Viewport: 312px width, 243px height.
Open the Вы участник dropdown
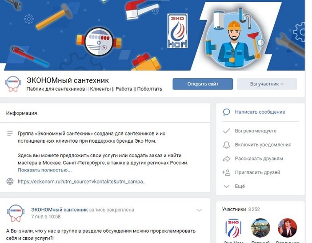tap(267, 84)
